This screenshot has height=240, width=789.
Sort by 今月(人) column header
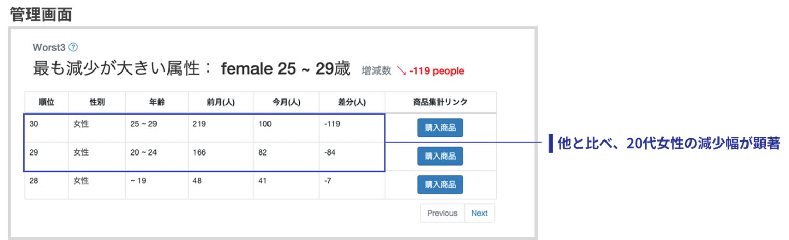tap(286, 102)
